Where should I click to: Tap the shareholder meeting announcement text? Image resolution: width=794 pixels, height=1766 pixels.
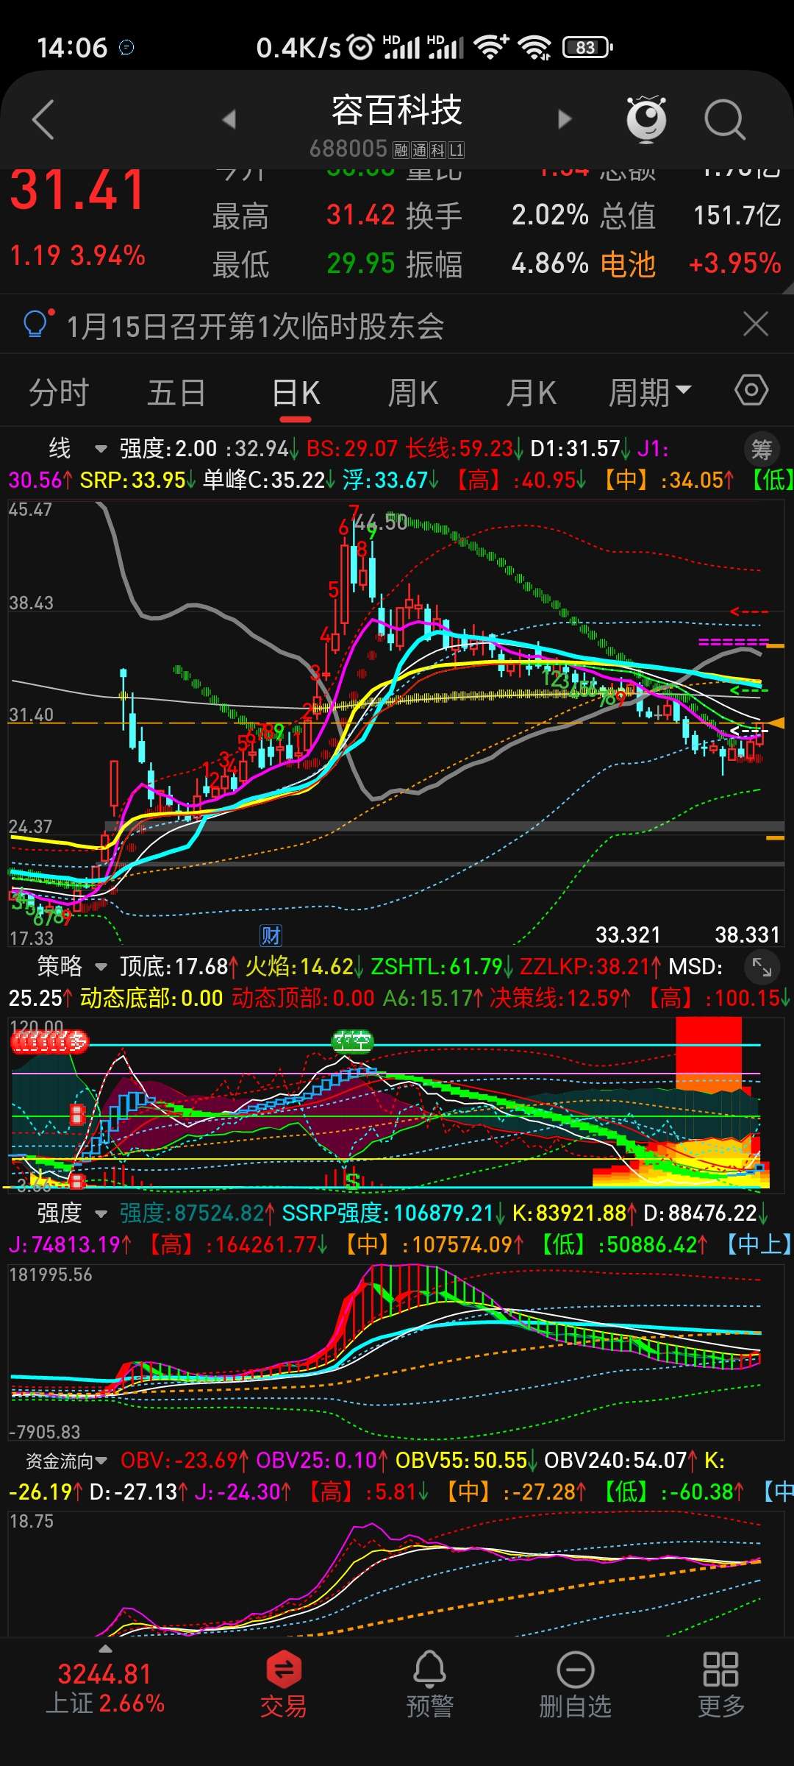256,325
